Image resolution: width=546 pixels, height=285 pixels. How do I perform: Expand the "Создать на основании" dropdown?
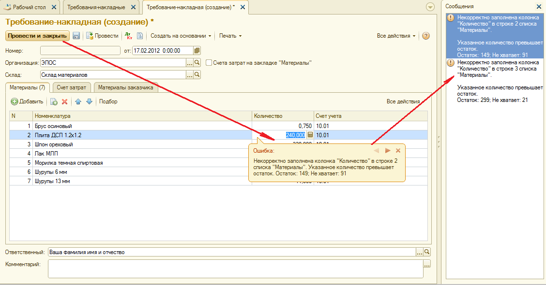pyautogui.click(x=181, y=36)
